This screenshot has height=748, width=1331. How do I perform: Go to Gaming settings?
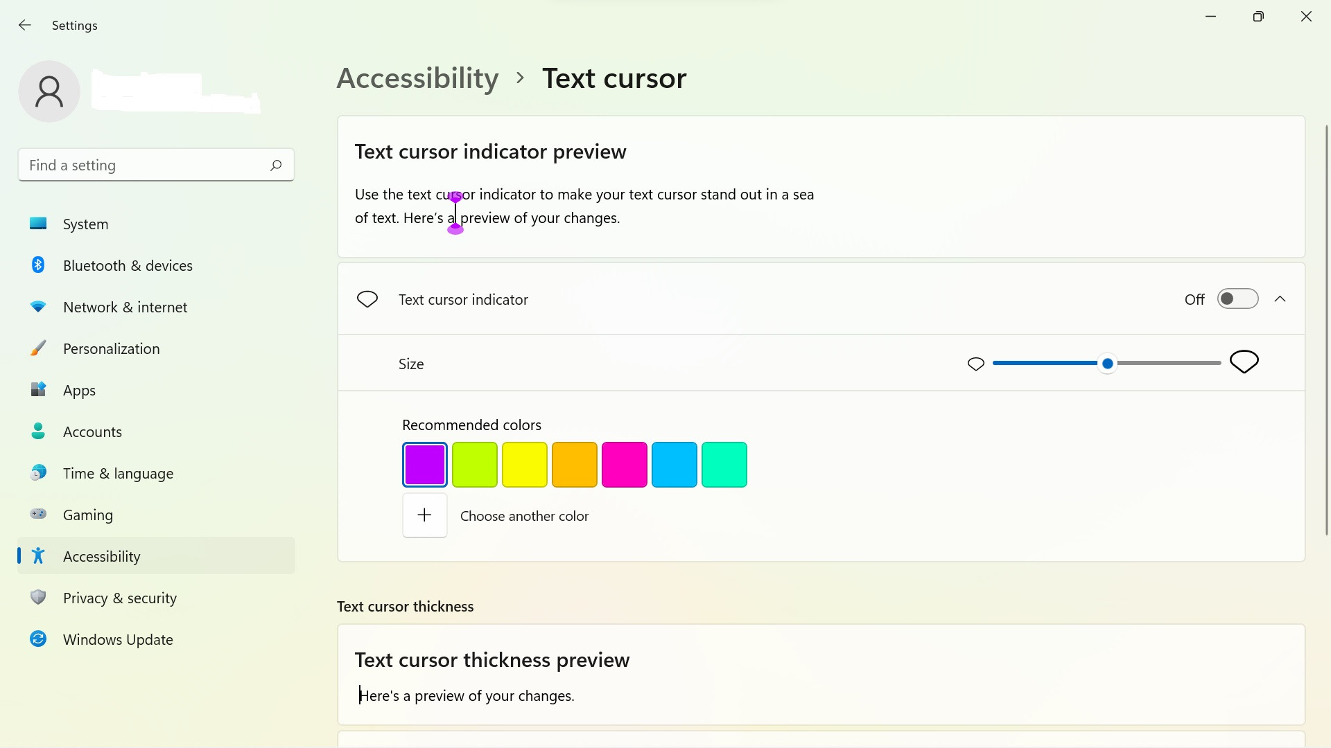[156, 515]
